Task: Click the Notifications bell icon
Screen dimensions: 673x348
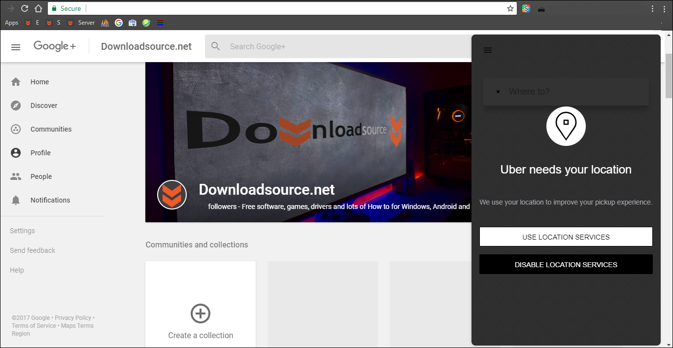Action: (x=16, y=200)
